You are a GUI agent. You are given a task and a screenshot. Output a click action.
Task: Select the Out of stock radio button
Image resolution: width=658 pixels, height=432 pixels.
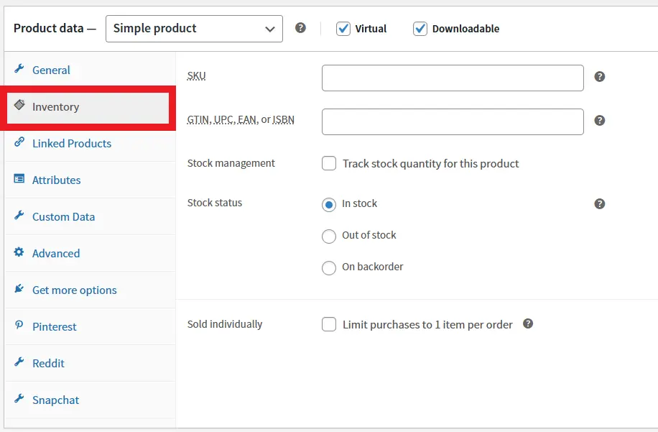coord(328,236)
